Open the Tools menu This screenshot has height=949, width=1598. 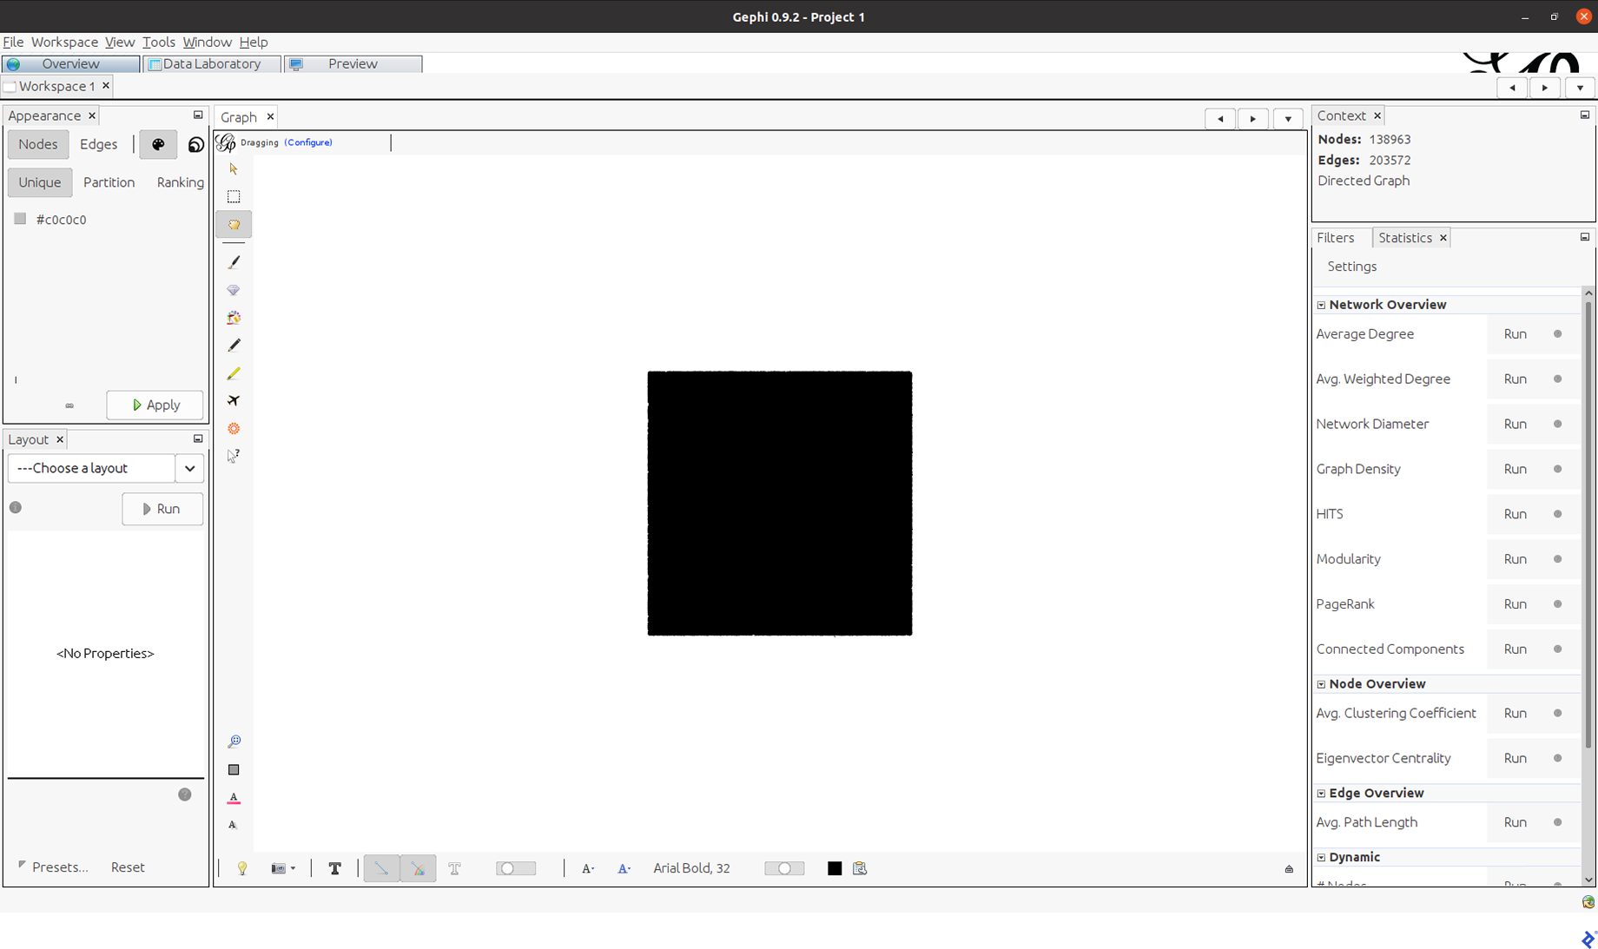click(x=159, y=42)
